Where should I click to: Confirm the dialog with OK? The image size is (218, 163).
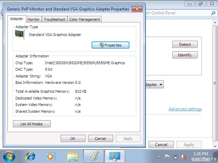click(x=73, y=139)
